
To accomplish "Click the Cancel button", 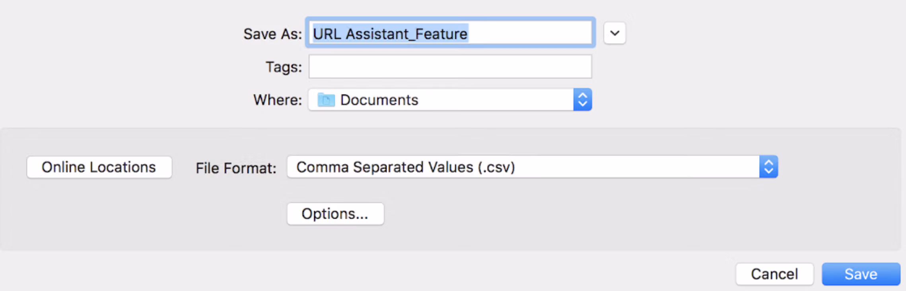I will point(774,274).
